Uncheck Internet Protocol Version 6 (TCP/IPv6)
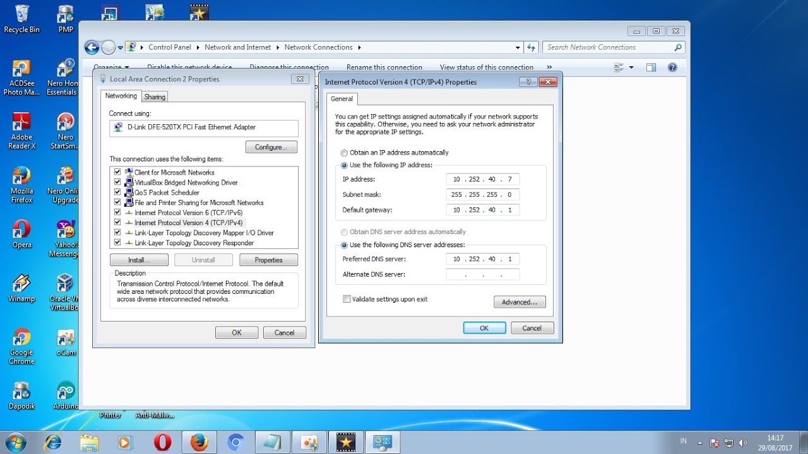 click(x=117, y=212)
